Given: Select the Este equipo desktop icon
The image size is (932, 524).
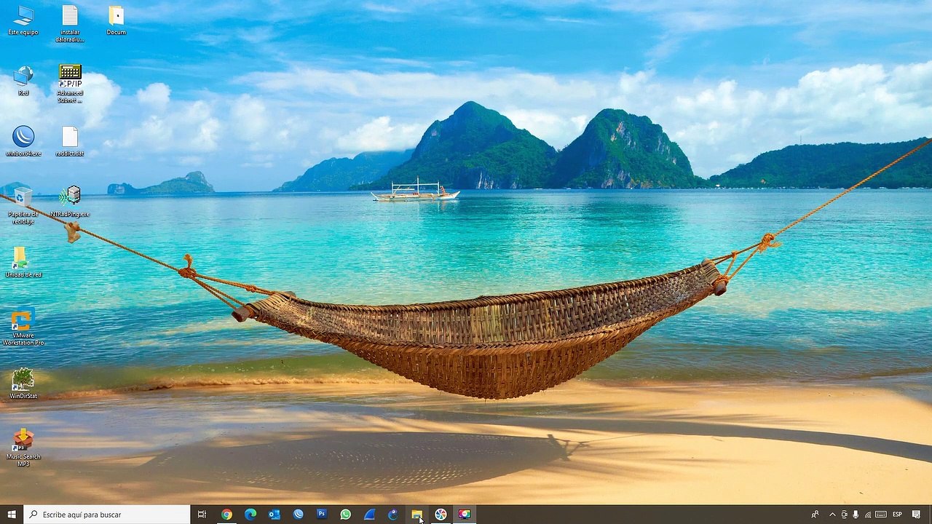Looking at the screenshot, I should (x=23, y=20).
